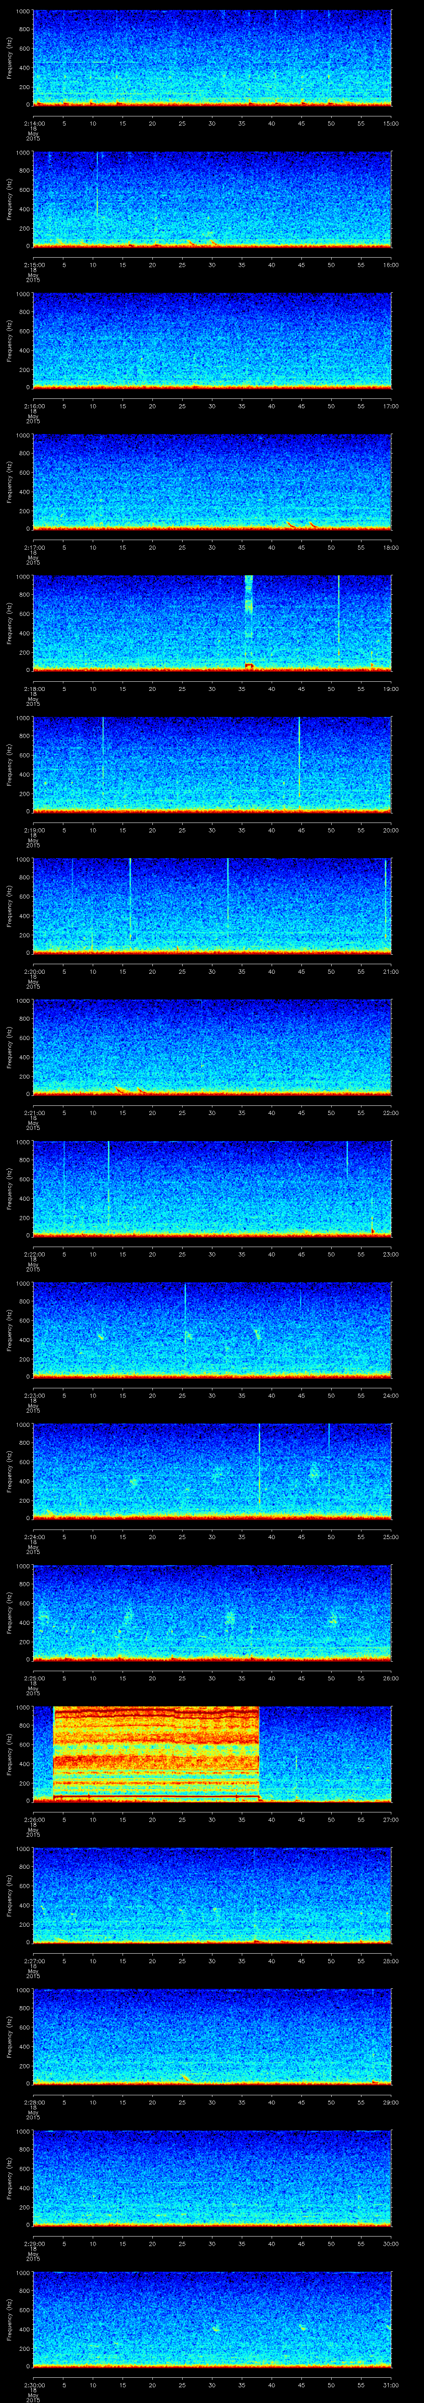This screenshot has height=2403, width=424.
Task: Click the 2:17:00 time axis label
Action: 34,548
